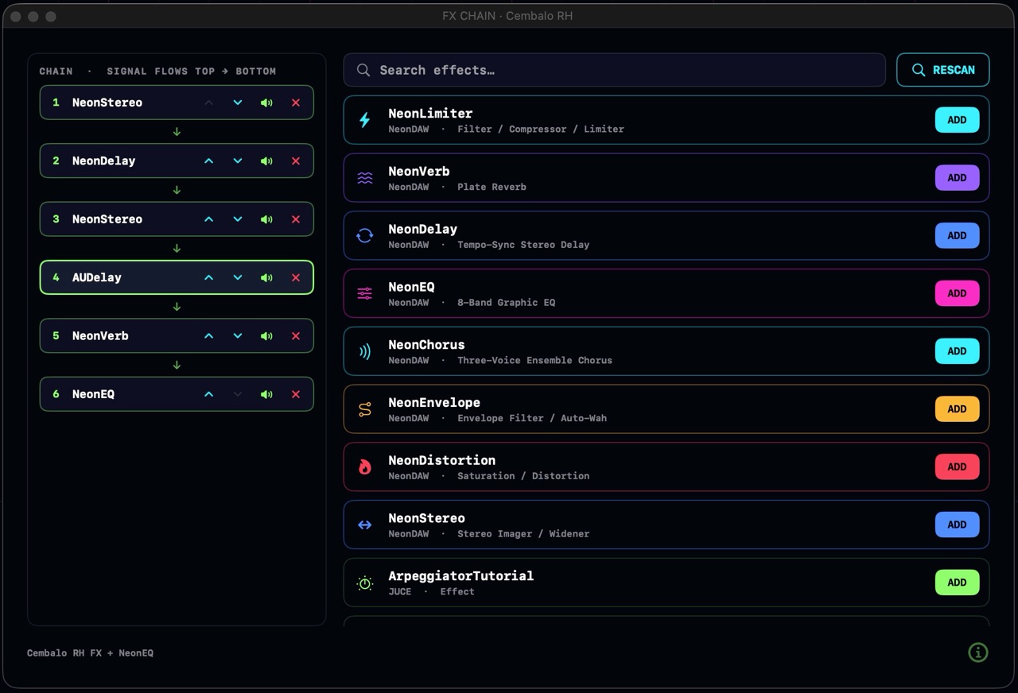Viewport: 1018px width, 693px height.
Task: Click the NeonEnvelope curve icon
Action: [364, 409]
